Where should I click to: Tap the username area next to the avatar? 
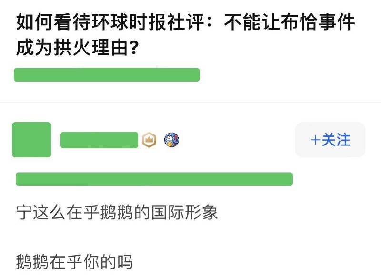pyautogui.click(x=100, y=138)
